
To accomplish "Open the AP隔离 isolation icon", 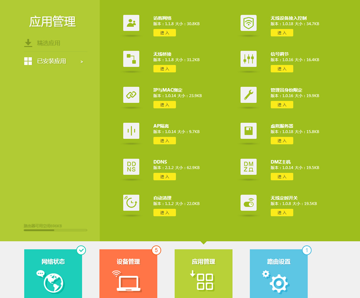I will pos(130,129).
